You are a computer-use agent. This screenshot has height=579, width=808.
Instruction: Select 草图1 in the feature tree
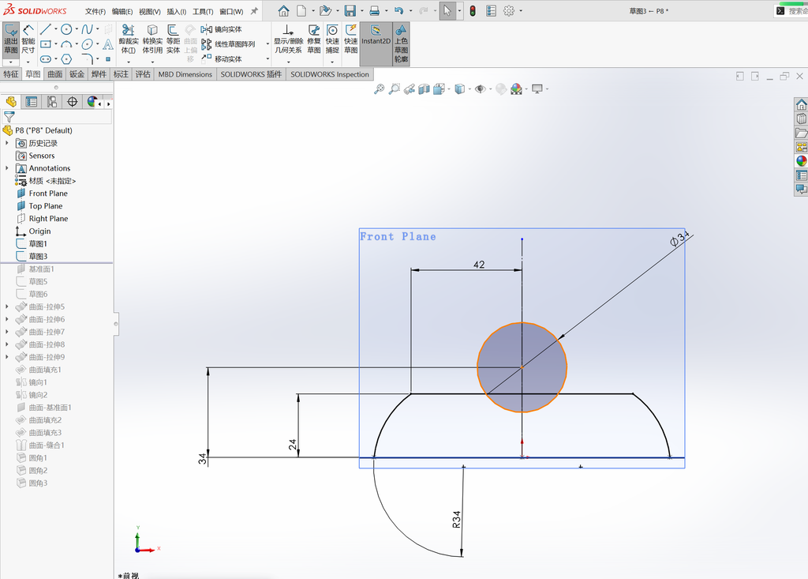tap(38, 243)
